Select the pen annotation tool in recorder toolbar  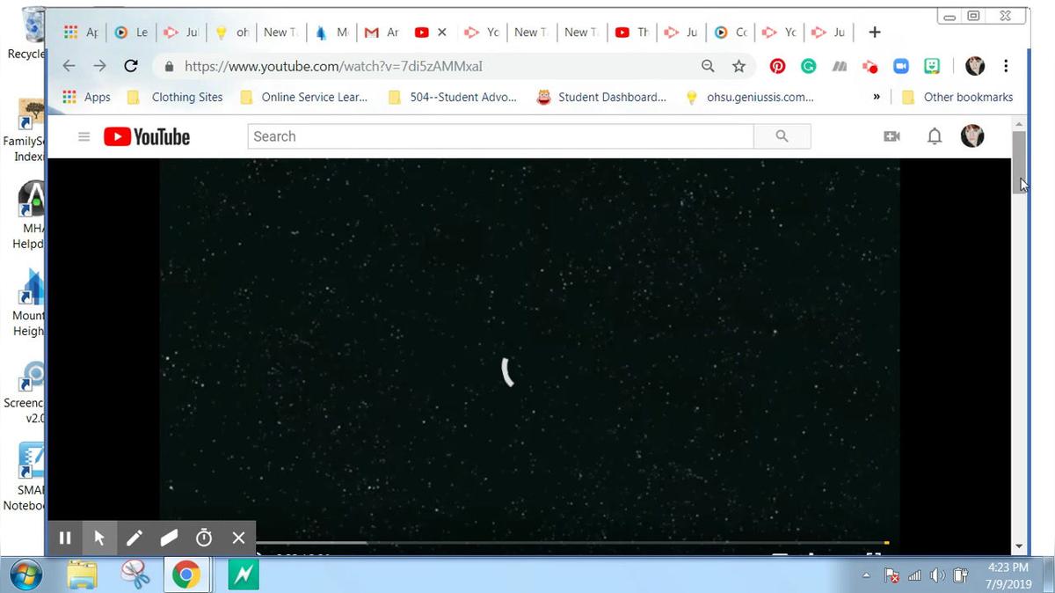134,538
